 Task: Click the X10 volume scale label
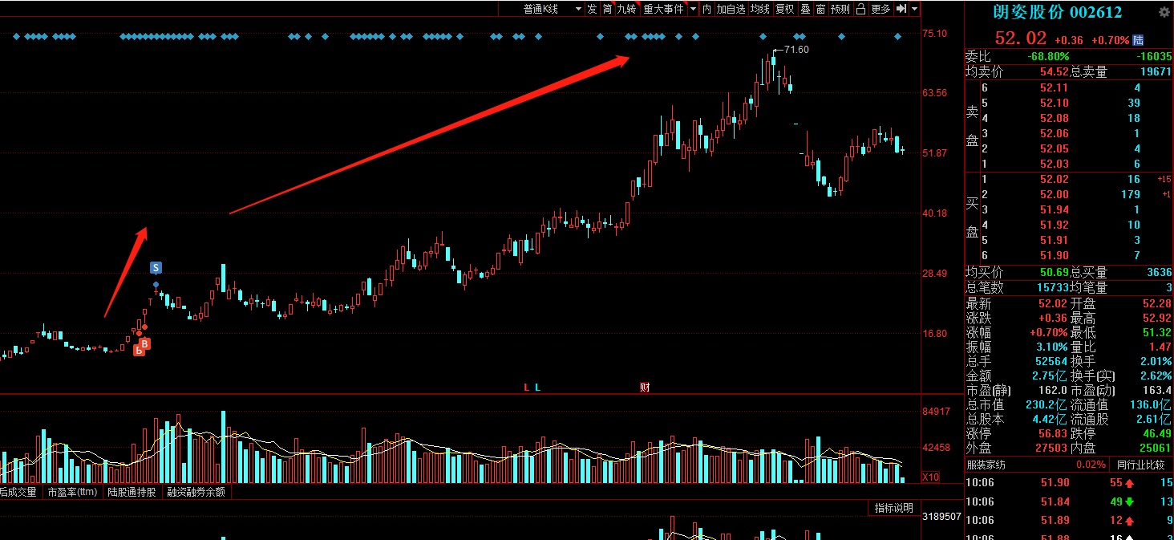[x=930, y=477]
